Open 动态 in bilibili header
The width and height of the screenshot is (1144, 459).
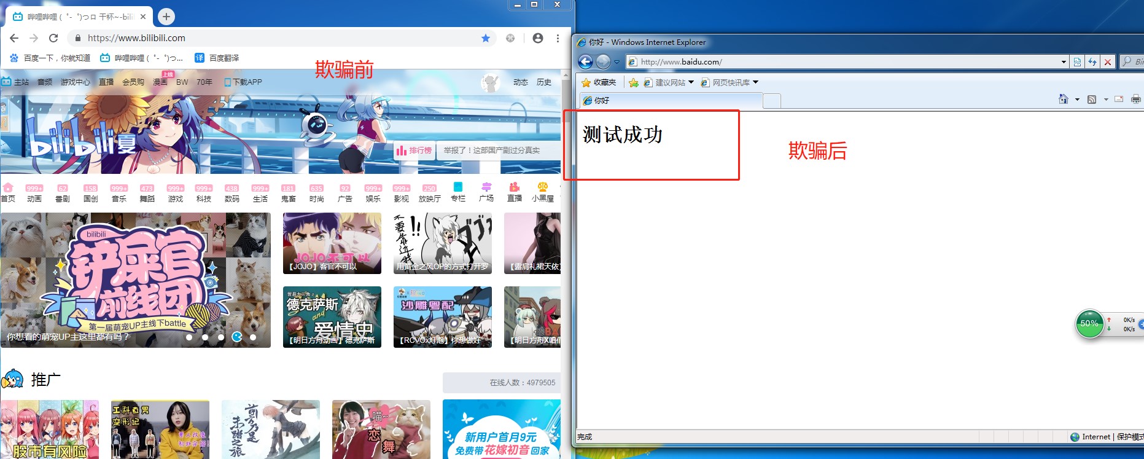click(x=521, y=82)
